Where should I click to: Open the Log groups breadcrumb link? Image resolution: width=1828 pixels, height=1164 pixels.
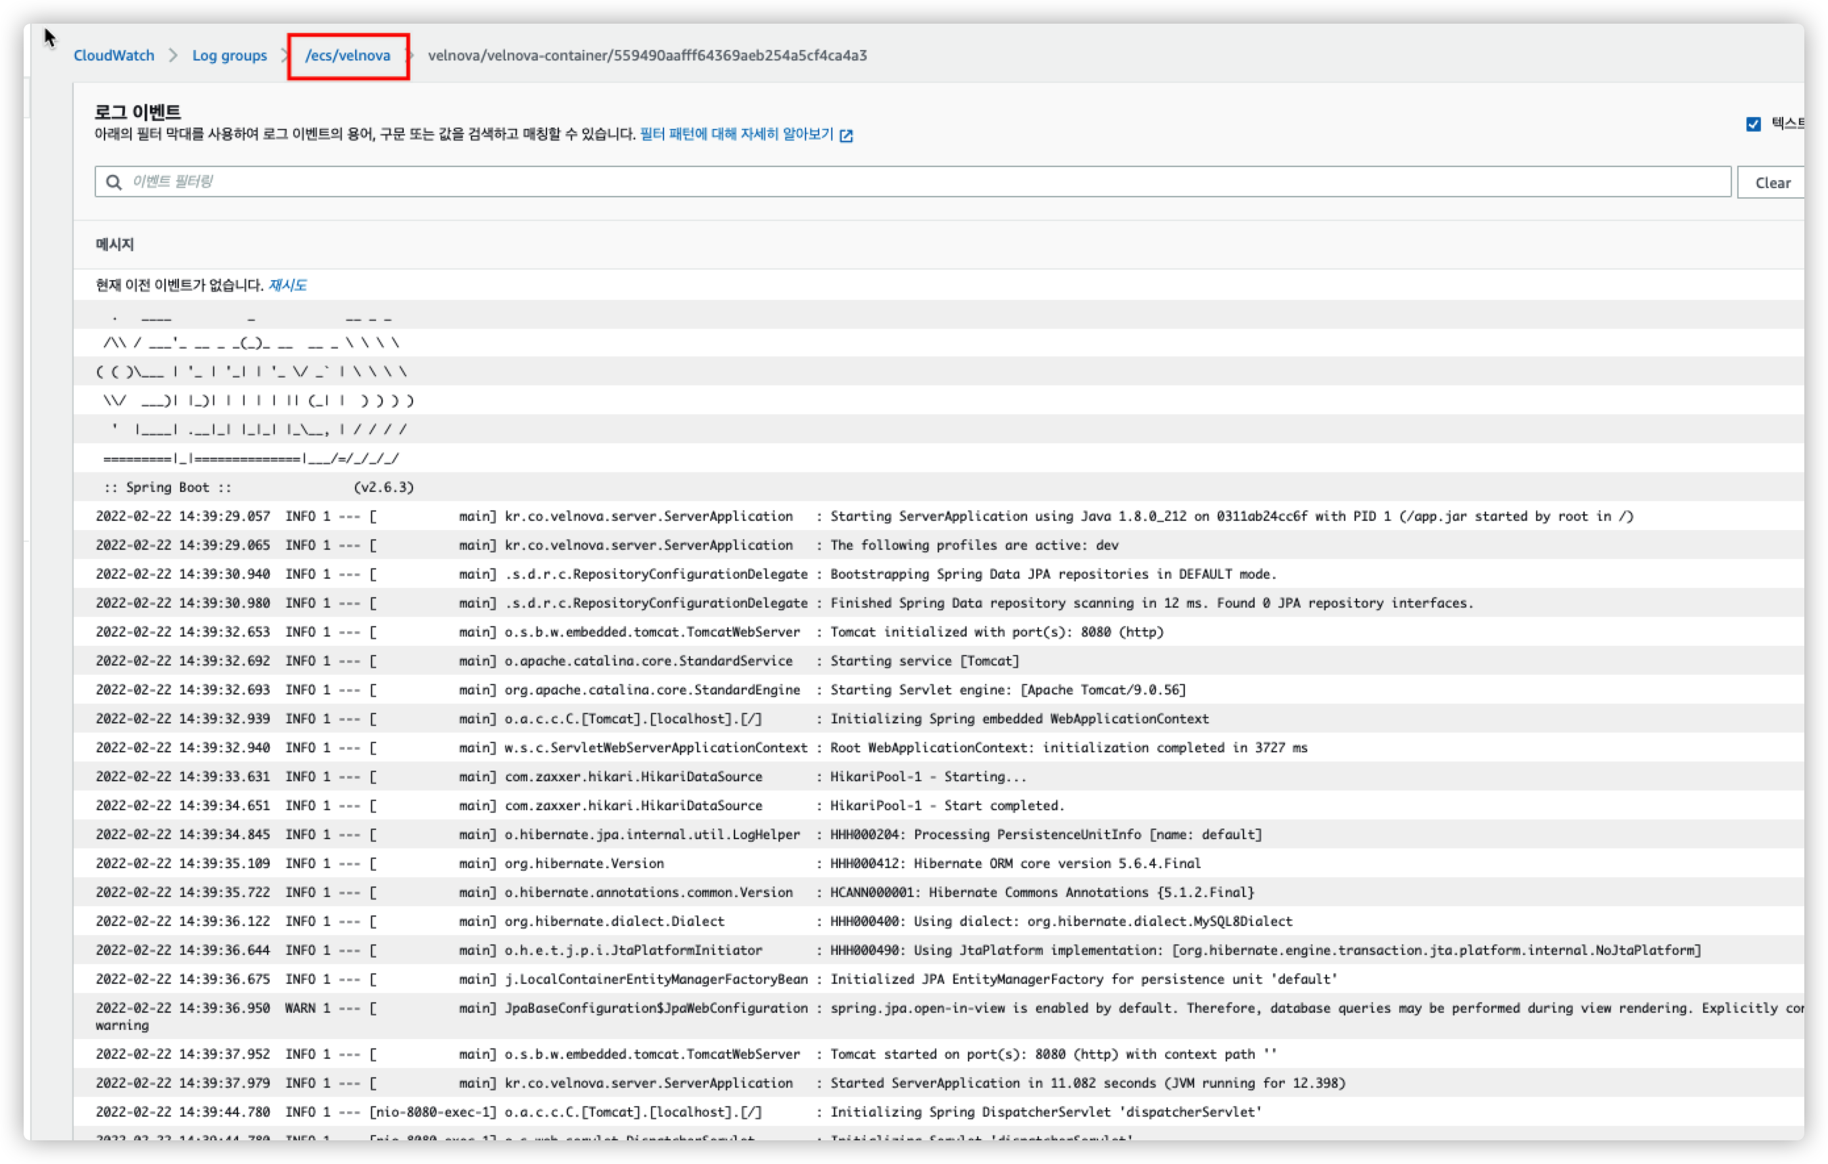[x=229, y=55]
